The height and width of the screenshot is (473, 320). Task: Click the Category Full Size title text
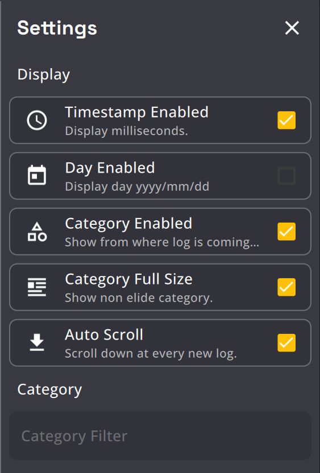pyautogui.click(x=128, y=279)
